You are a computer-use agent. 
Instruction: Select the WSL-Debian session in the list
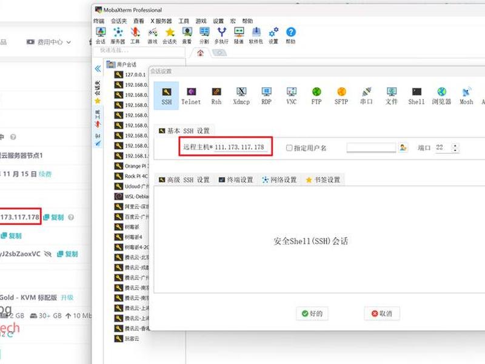click(x=131, y=197)
